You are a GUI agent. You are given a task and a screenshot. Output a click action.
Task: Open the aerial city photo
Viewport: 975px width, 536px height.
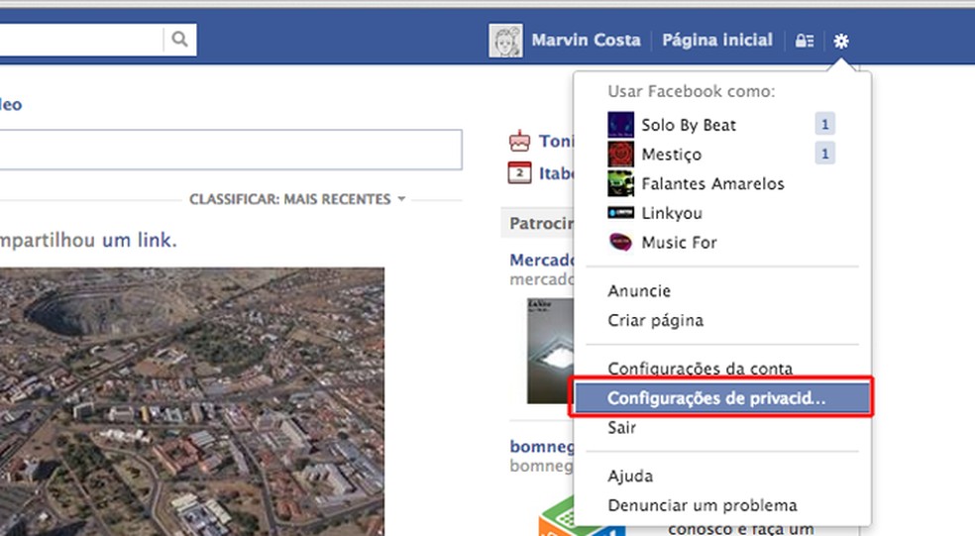192,401
